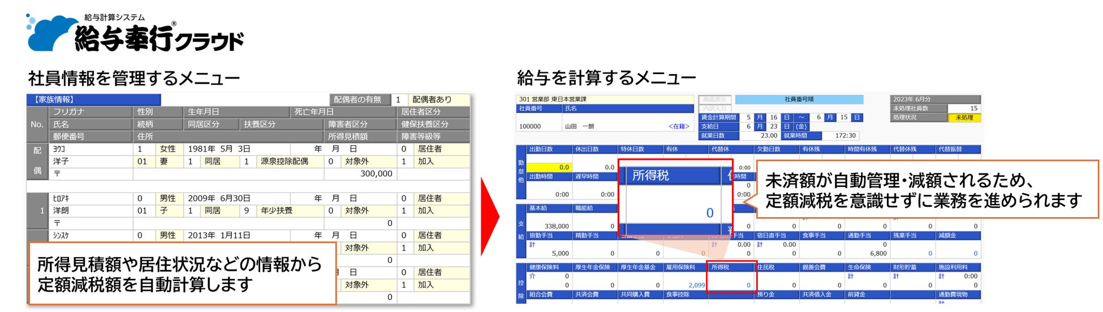The width and height of the screenshot is (1103, 312).
Task: Click the 画面表示 button
Action: (715, 99)
